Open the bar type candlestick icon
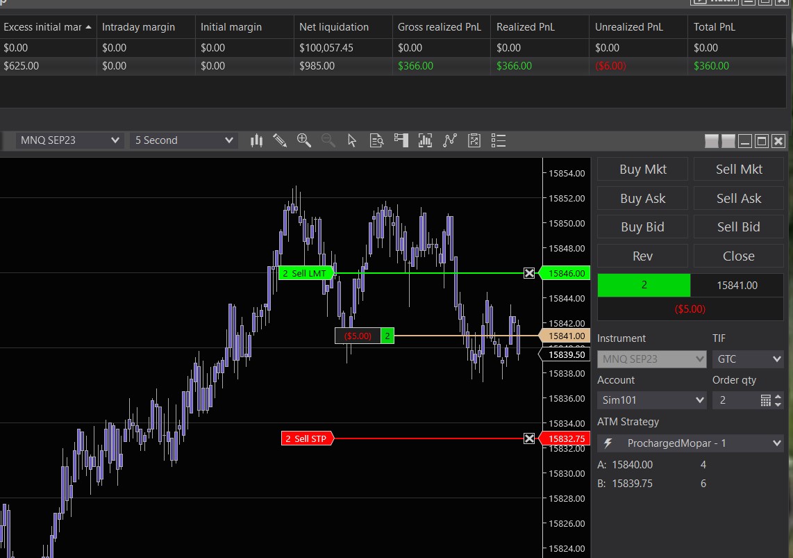Viewport: 793px width, 558px height. tap(257, 140)
